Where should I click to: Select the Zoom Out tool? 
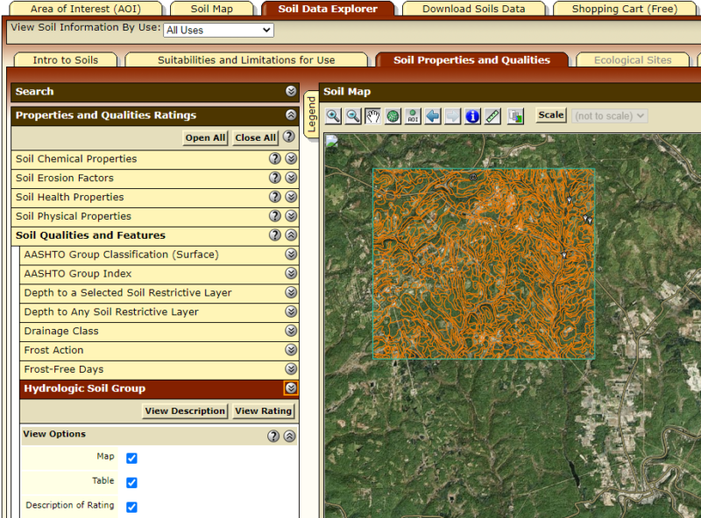[x=354, y=115]
